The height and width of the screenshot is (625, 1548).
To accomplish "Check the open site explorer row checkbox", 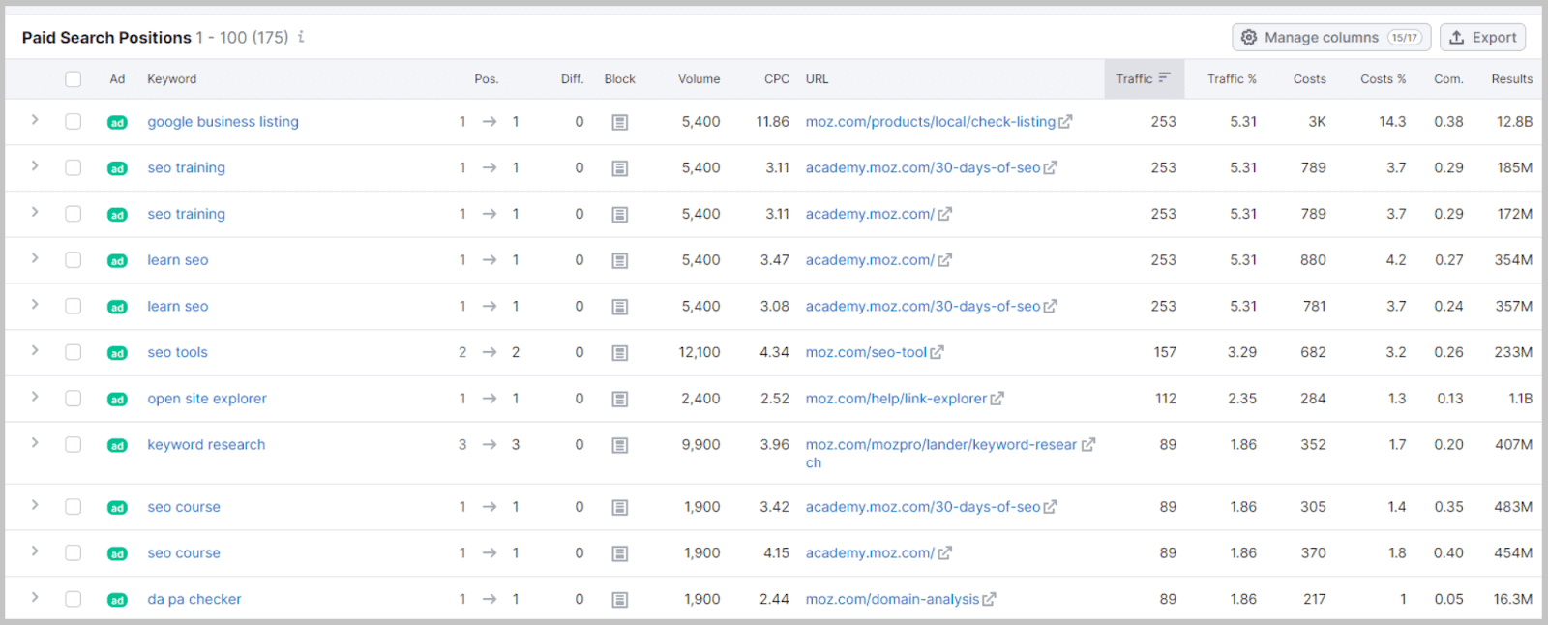I will [74, 399].
